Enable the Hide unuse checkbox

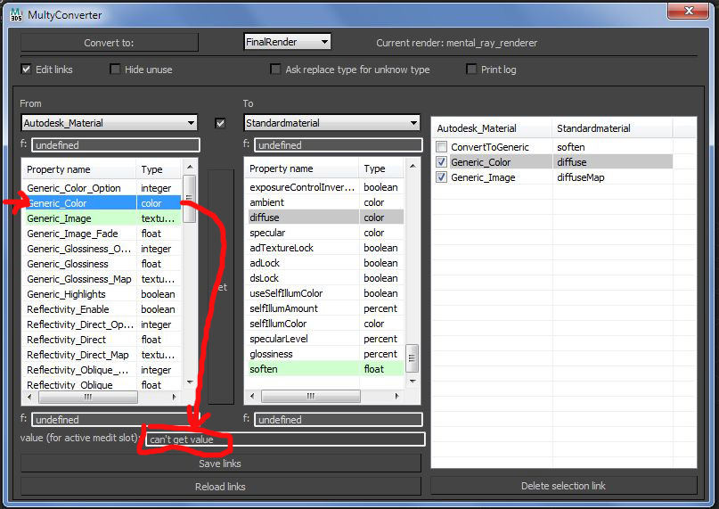coord(116,70)
